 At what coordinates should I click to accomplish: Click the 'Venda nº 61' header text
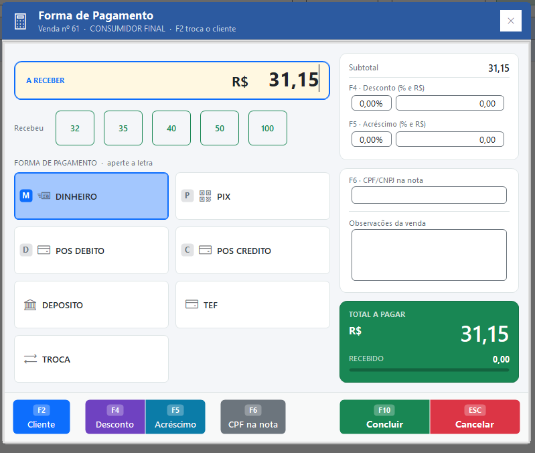click(x=59, y=29)
